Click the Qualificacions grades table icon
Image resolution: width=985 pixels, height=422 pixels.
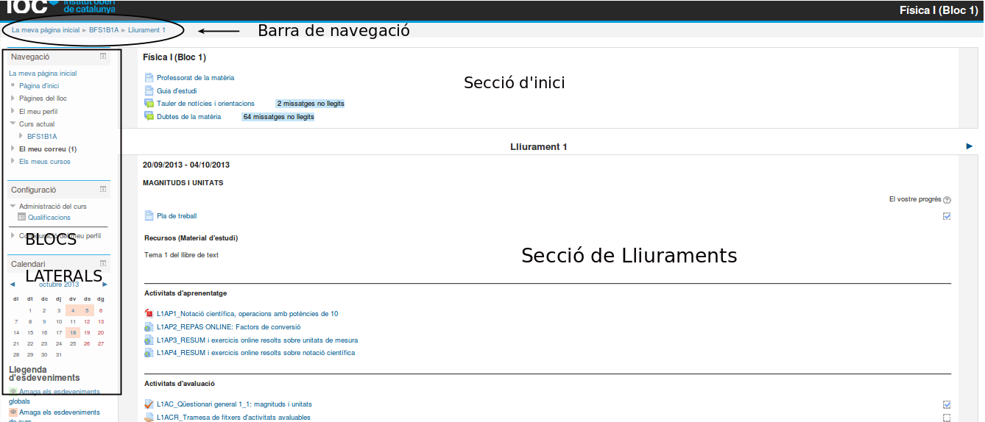point(21,218)
